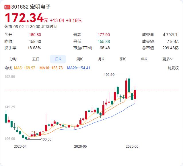Open the 月K monthly chart tab

101,59
